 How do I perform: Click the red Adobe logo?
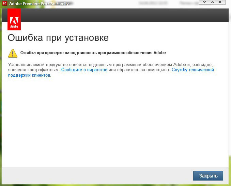14,19
